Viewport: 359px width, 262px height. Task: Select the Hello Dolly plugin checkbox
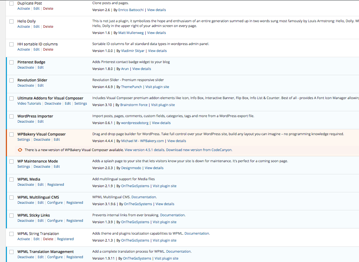(11, 21)
